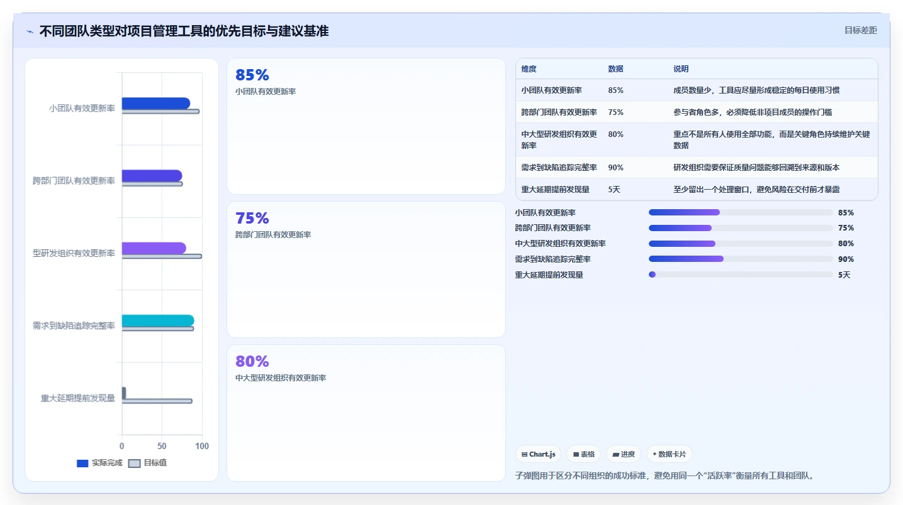Click the 说明 column header in the table

coord(681,69)
